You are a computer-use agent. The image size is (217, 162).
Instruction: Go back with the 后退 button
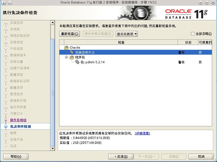[x=121, y=157]
